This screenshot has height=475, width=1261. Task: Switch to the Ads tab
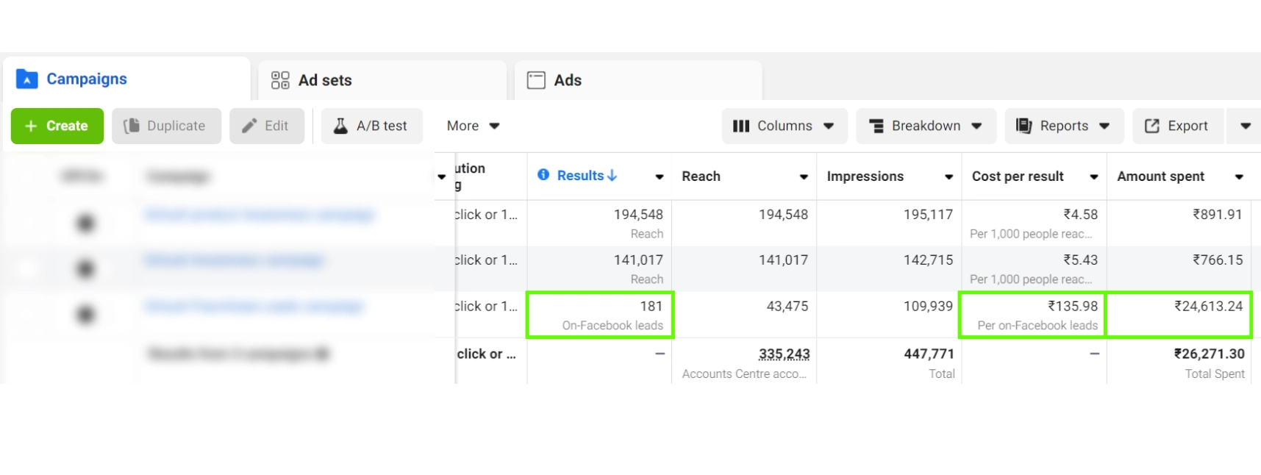[638, 80]
